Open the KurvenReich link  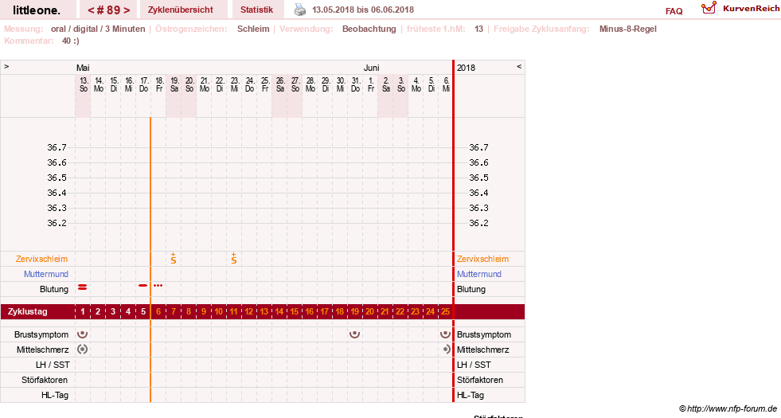[x=751, y=9]
